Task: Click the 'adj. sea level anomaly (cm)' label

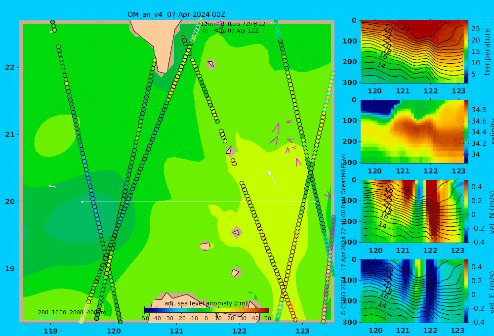Action: click(x=206, y=303)
